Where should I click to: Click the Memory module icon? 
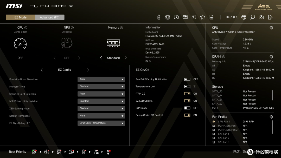(113, 43)
